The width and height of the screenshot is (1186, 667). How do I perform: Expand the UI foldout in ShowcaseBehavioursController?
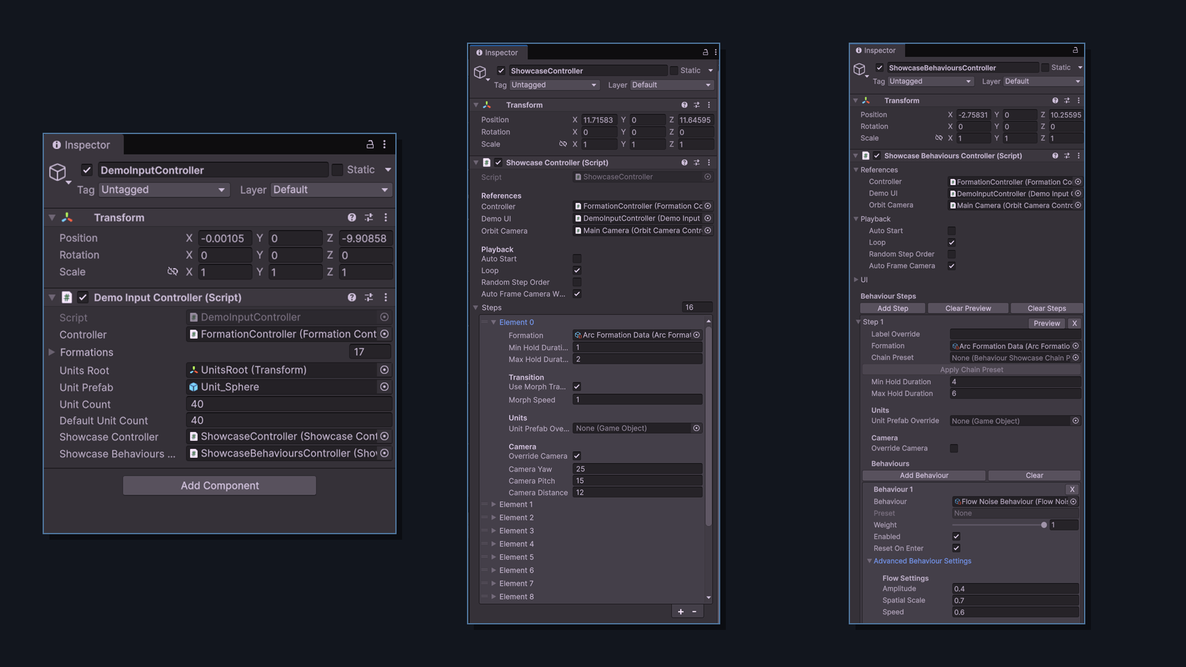pos(856,280)
